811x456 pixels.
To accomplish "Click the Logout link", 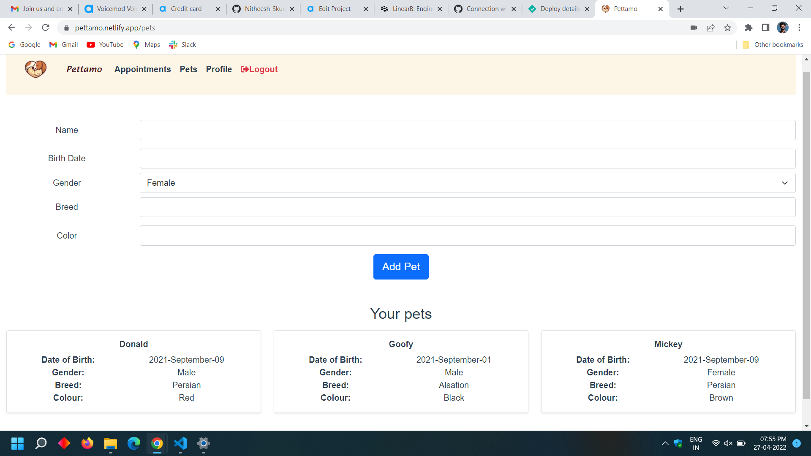I will tap(259, 69).
